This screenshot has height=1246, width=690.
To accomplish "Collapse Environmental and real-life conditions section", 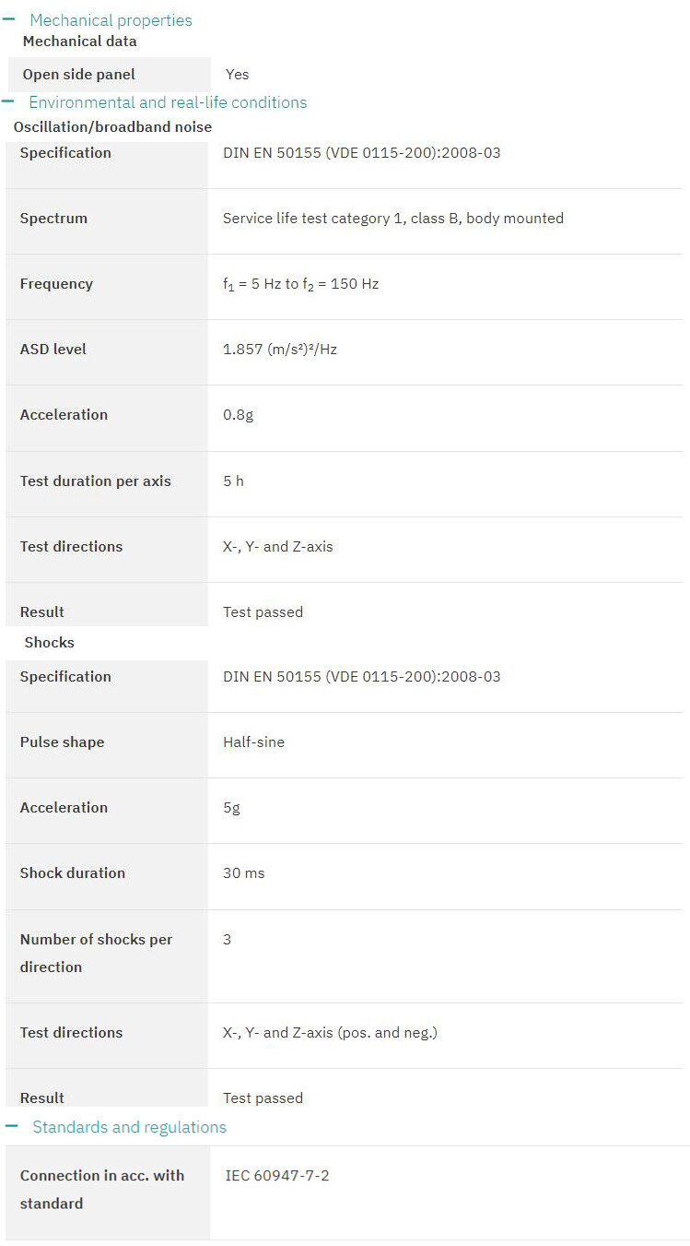I will point(168,102).
